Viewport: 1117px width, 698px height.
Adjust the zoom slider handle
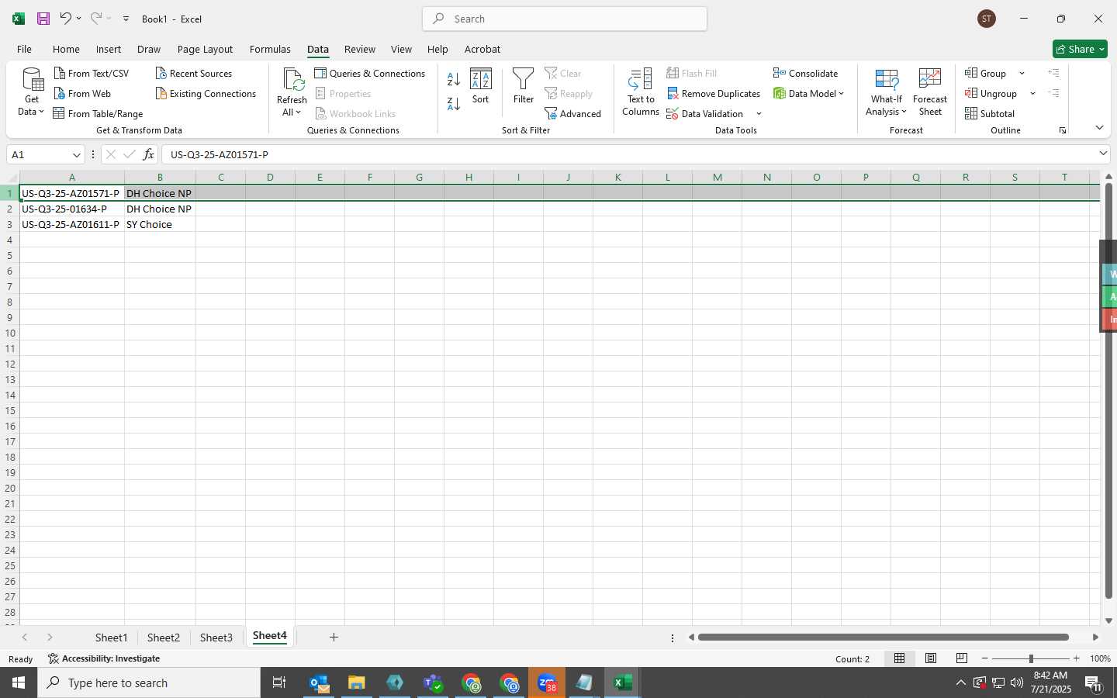point(1031,658)
